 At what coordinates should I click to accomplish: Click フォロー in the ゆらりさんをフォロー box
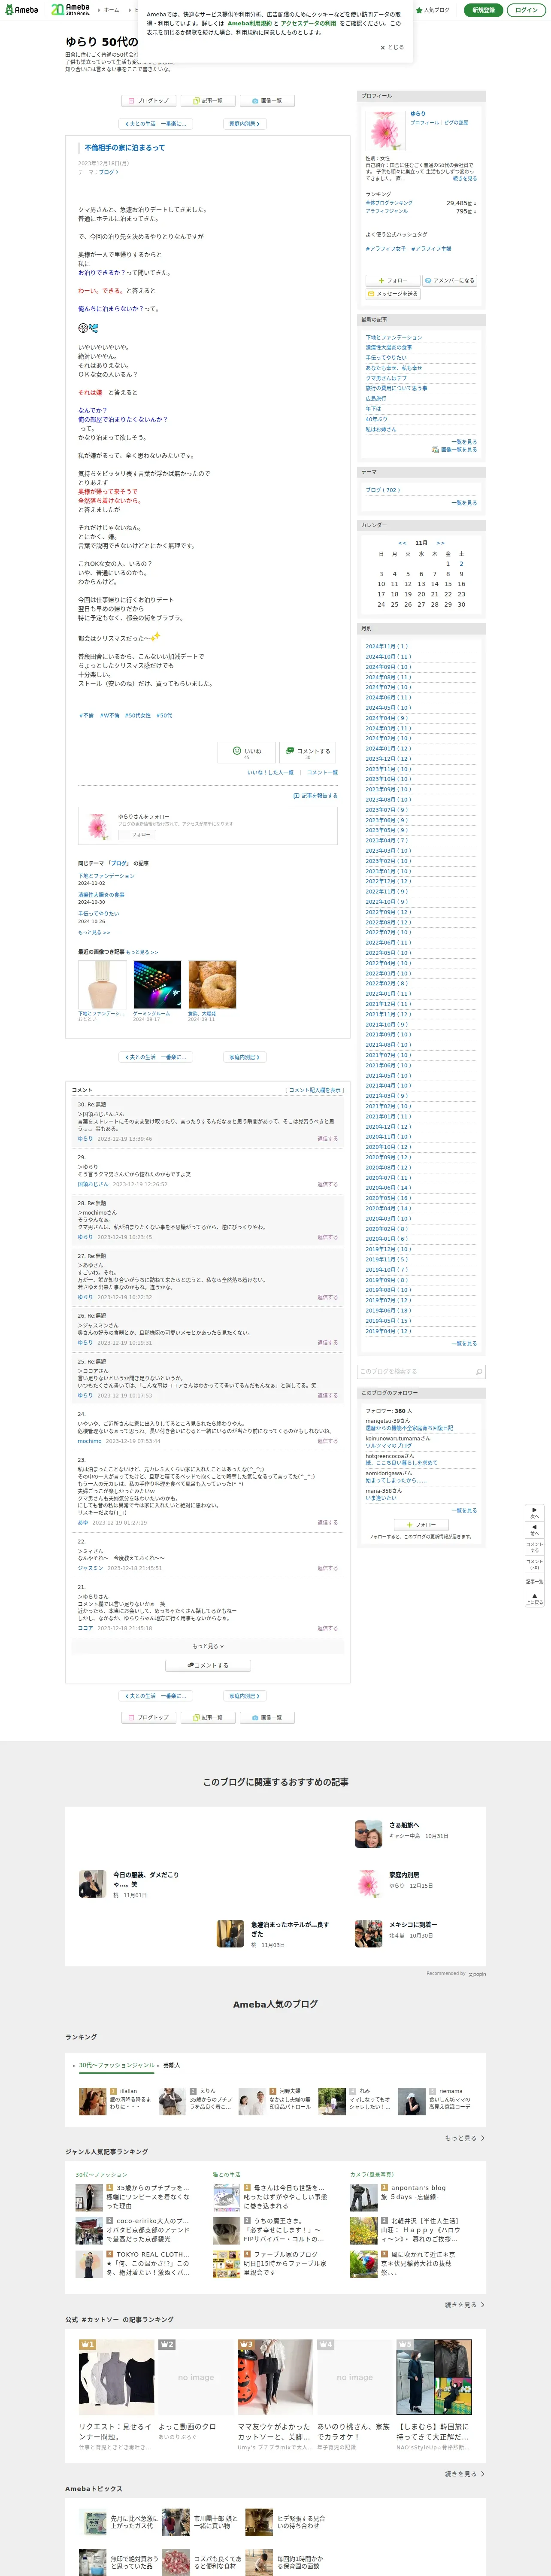tap(137, 834)
